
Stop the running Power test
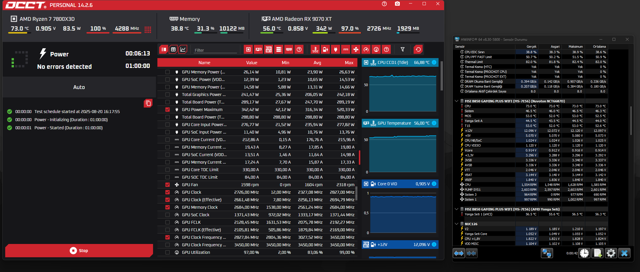point(79,251)
